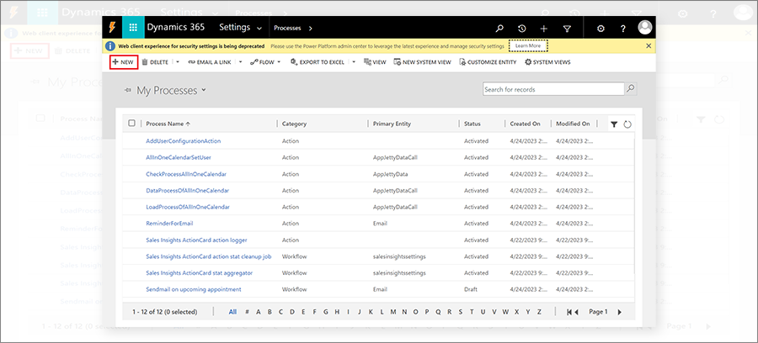Click the quick create plus icon

click(x=544, y=29)
